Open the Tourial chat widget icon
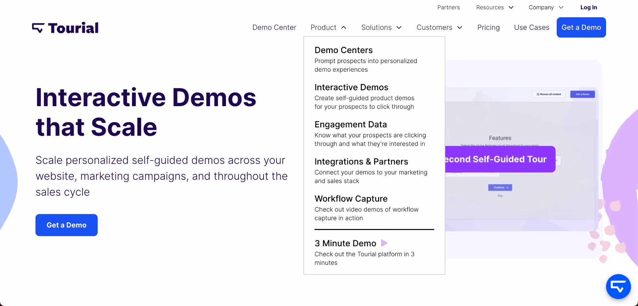Image resolution: width=638 pixels, height=306 pixels. pos(618,286)
